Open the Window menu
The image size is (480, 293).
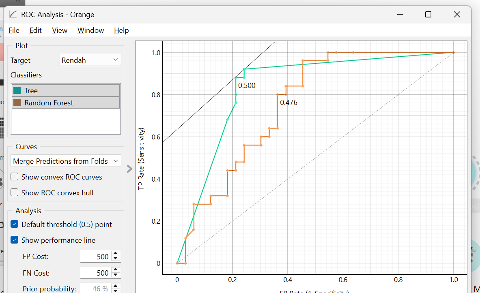coord(90,30)
